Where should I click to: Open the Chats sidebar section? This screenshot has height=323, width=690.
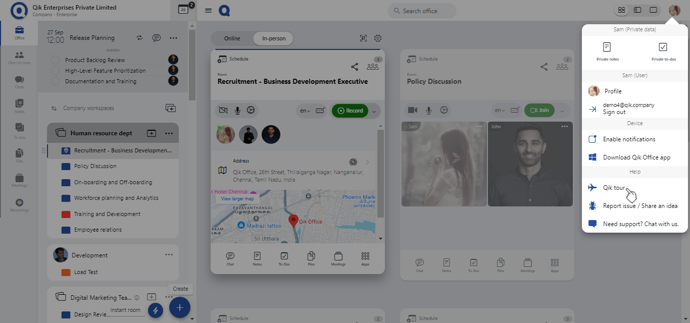coord(19,82)
